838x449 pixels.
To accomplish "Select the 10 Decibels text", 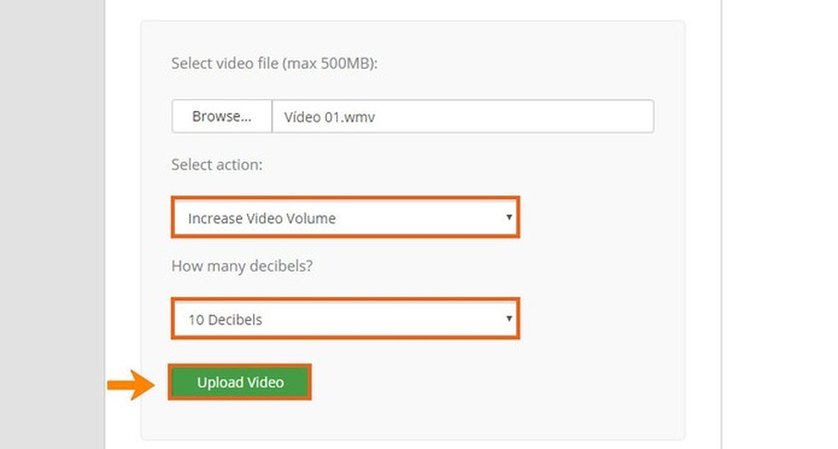I will [x=226, y=320].
